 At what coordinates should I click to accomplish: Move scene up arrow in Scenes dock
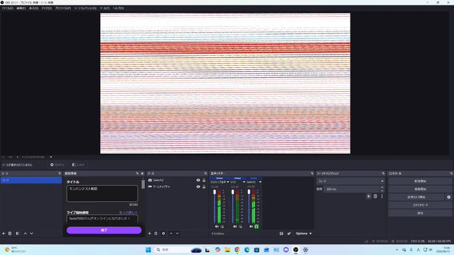tap(25, 233)
